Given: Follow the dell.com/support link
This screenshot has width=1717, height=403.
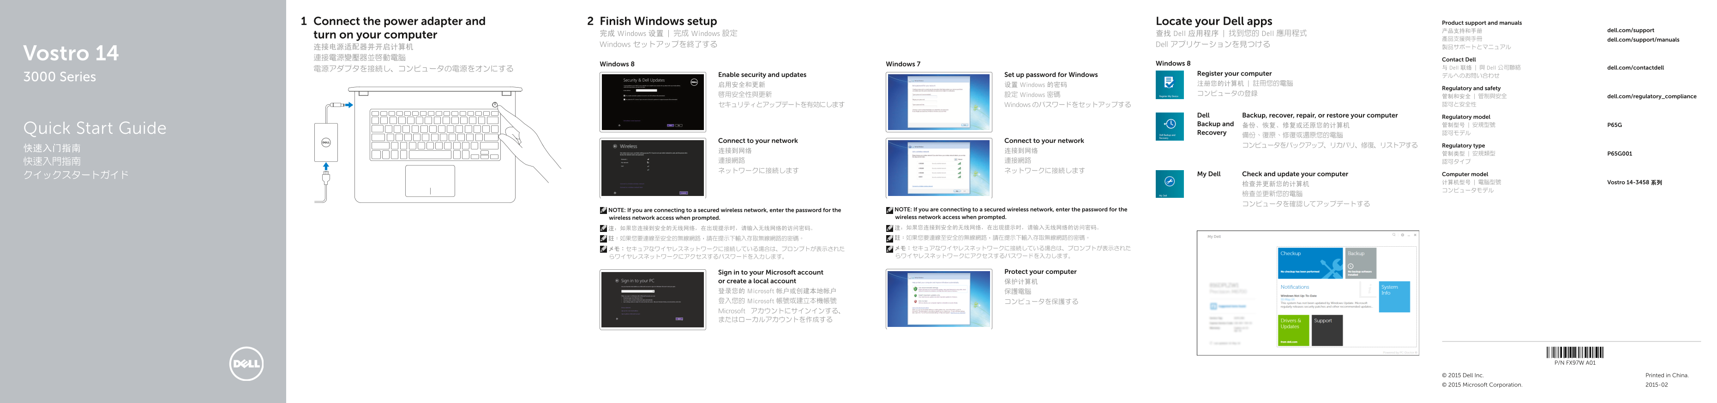Looking at the screenshot, I should [x=1630, y=30].
